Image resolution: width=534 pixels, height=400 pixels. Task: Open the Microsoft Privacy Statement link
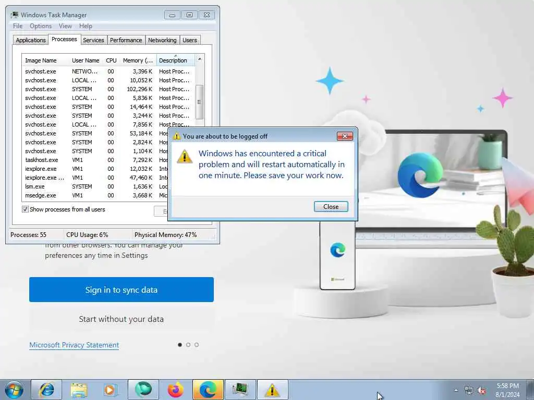[x=74, y=345]
